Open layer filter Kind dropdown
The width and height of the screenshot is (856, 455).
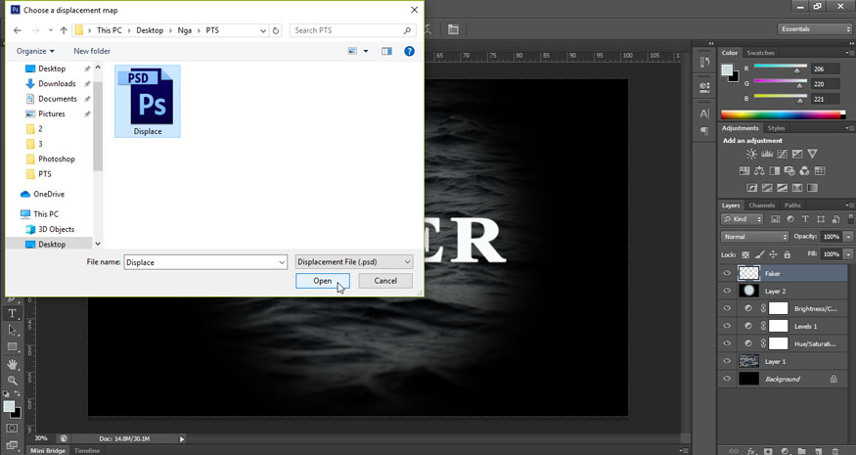pos(742,219)
